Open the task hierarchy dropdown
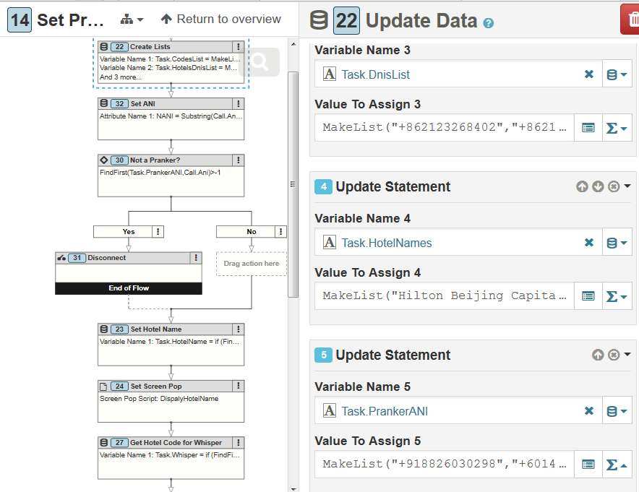This screenshot has height=492, width=639. click(x=131, y=20)
